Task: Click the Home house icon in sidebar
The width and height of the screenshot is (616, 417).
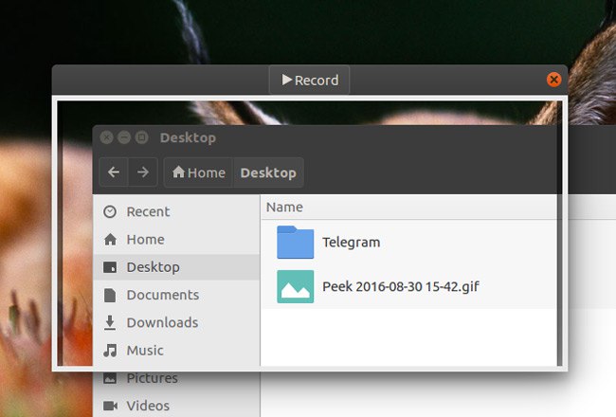Action: click(x=110, y=240)
